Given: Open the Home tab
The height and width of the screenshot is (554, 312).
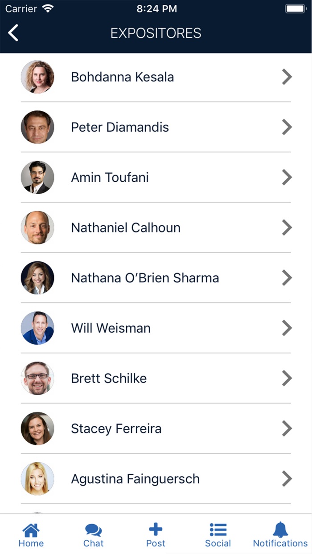Looking at the screenshot, I should (x=31, y=534).
